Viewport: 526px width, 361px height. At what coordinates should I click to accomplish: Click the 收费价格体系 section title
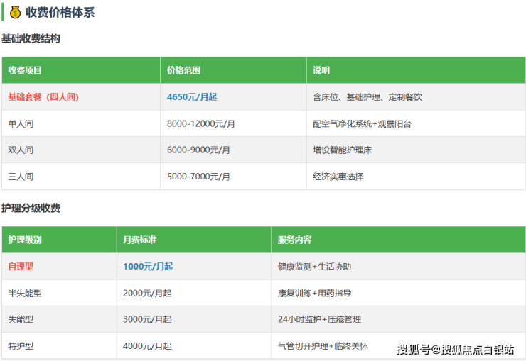(60, 12)
